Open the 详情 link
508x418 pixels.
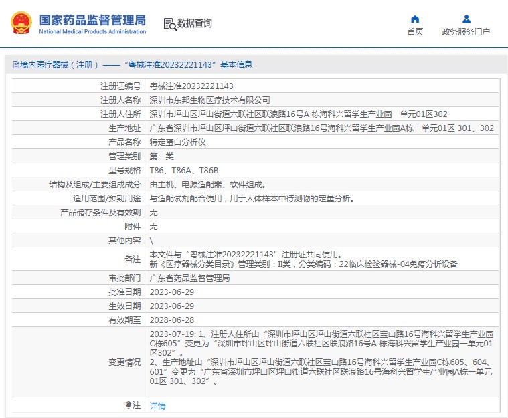[157, 406]
